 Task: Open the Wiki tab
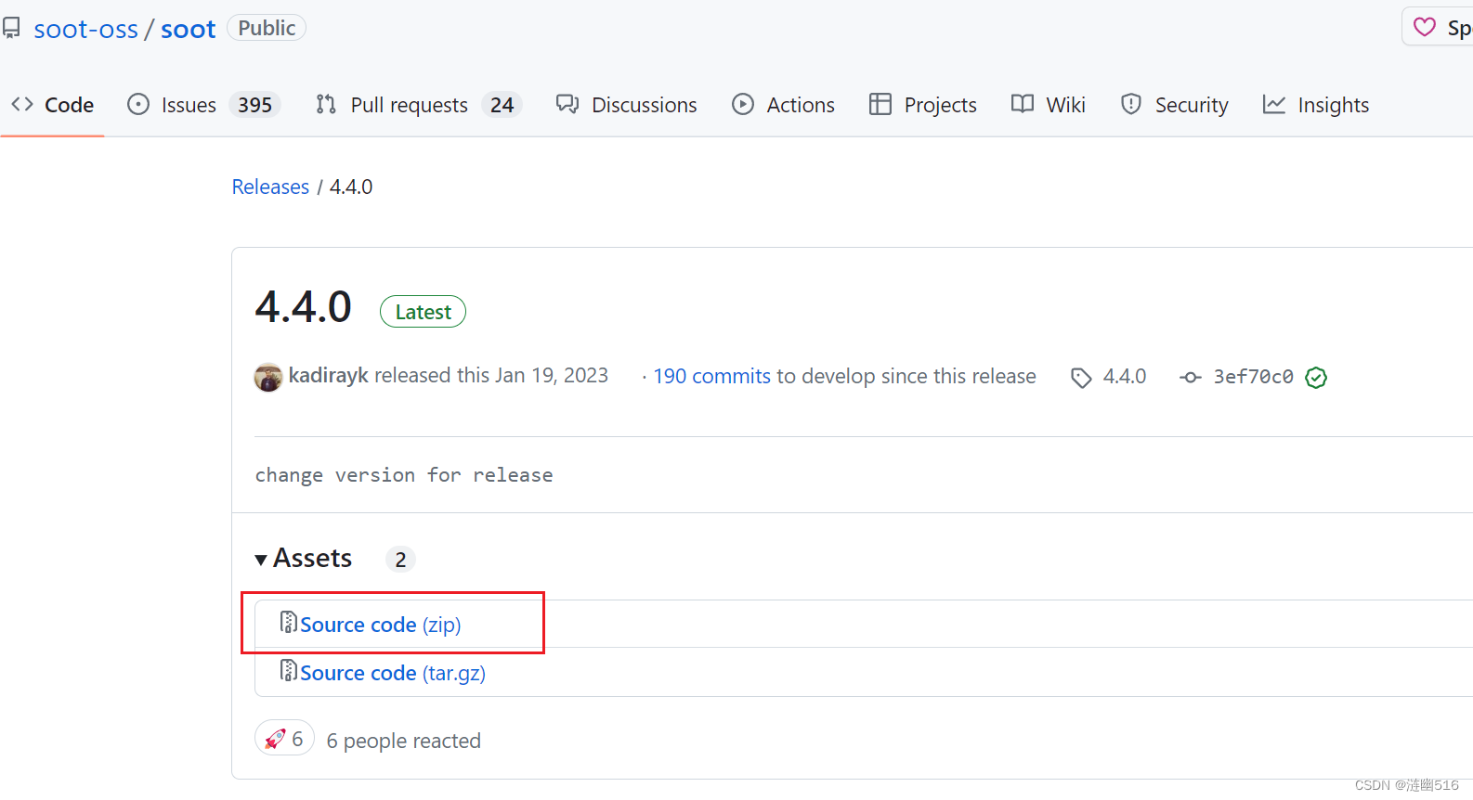(x=1049, y=105)
